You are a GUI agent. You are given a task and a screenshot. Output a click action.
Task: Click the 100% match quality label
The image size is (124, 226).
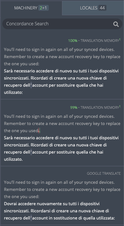[x=73, y=41]
